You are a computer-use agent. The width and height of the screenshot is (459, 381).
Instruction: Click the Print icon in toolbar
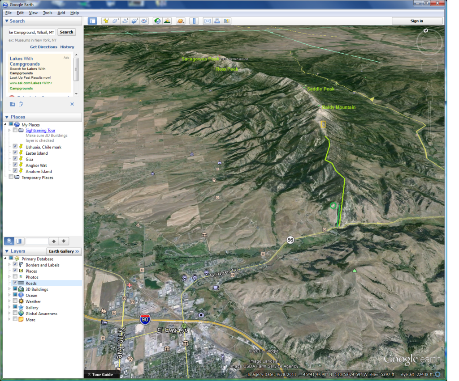pos(217,21)
